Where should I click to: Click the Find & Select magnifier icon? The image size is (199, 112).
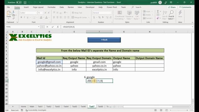[x=171, y=12]
